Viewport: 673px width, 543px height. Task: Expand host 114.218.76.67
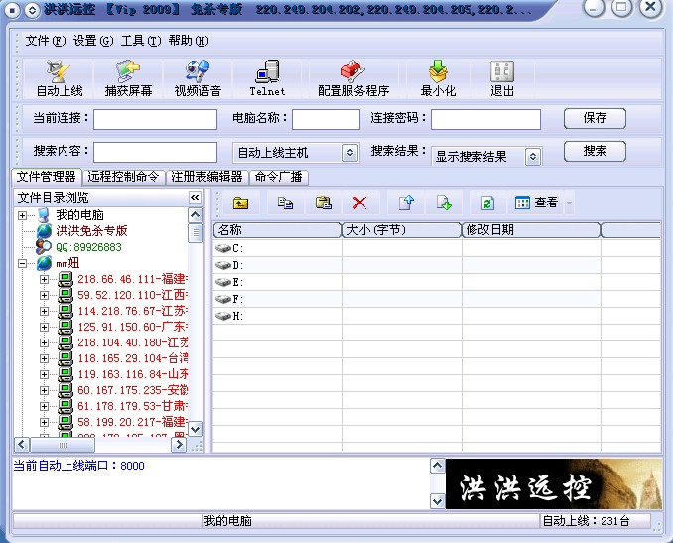[x=44, y=311]
